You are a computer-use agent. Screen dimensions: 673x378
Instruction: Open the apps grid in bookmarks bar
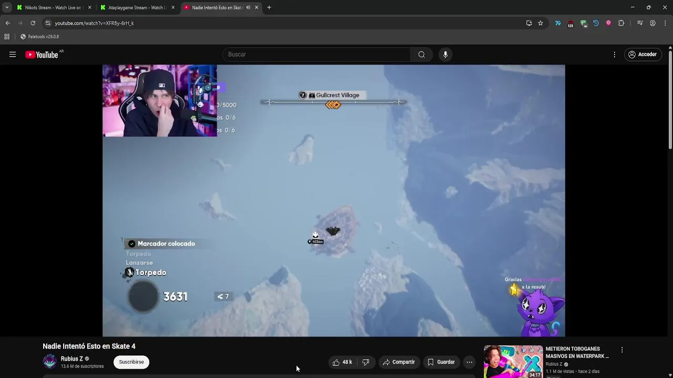click(x=7, y=37)
